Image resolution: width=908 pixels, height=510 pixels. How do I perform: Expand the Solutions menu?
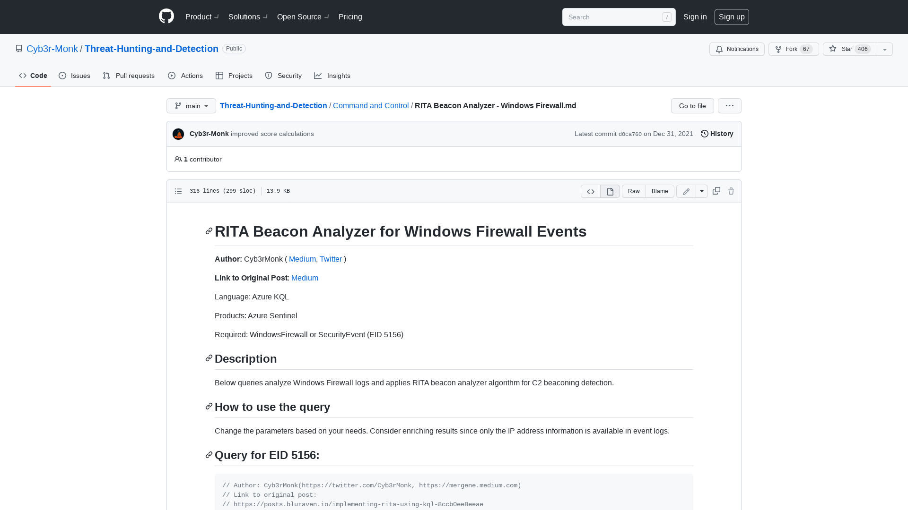point(248,17)
